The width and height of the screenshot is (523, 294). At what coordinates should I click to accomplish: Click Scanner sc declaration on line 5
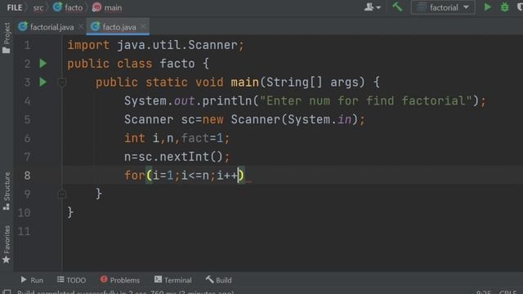[x=245, y=119]
